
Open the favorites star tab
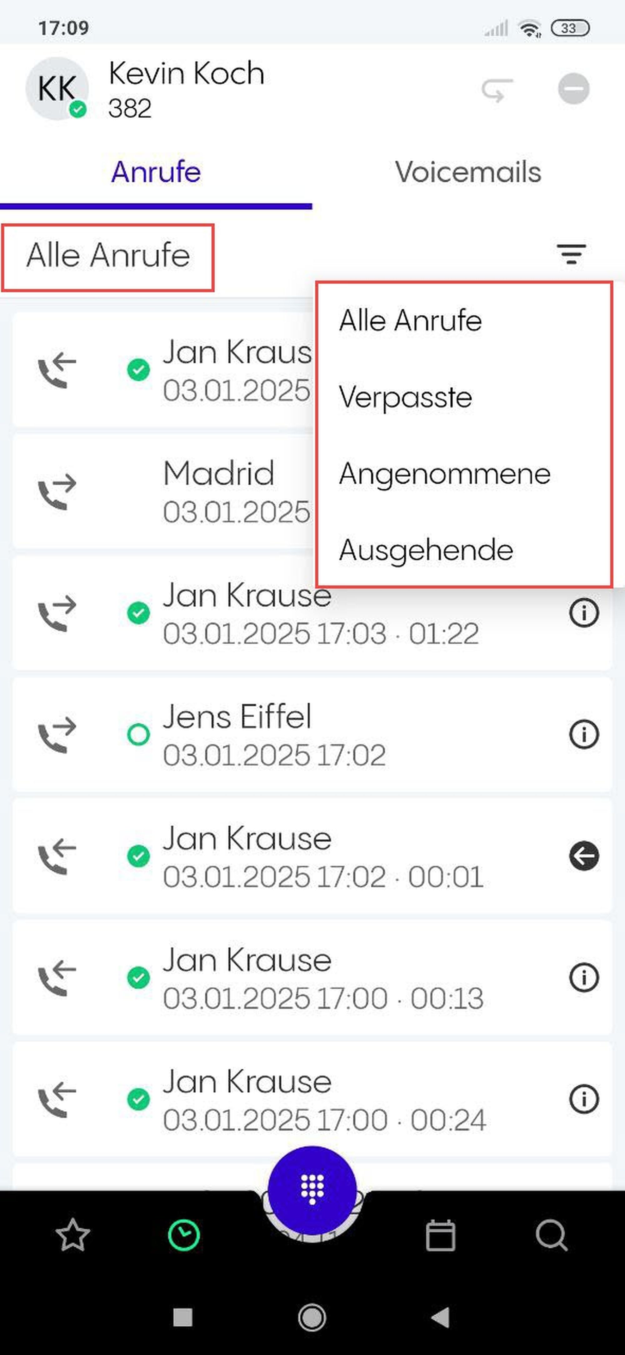point(72,1235)
